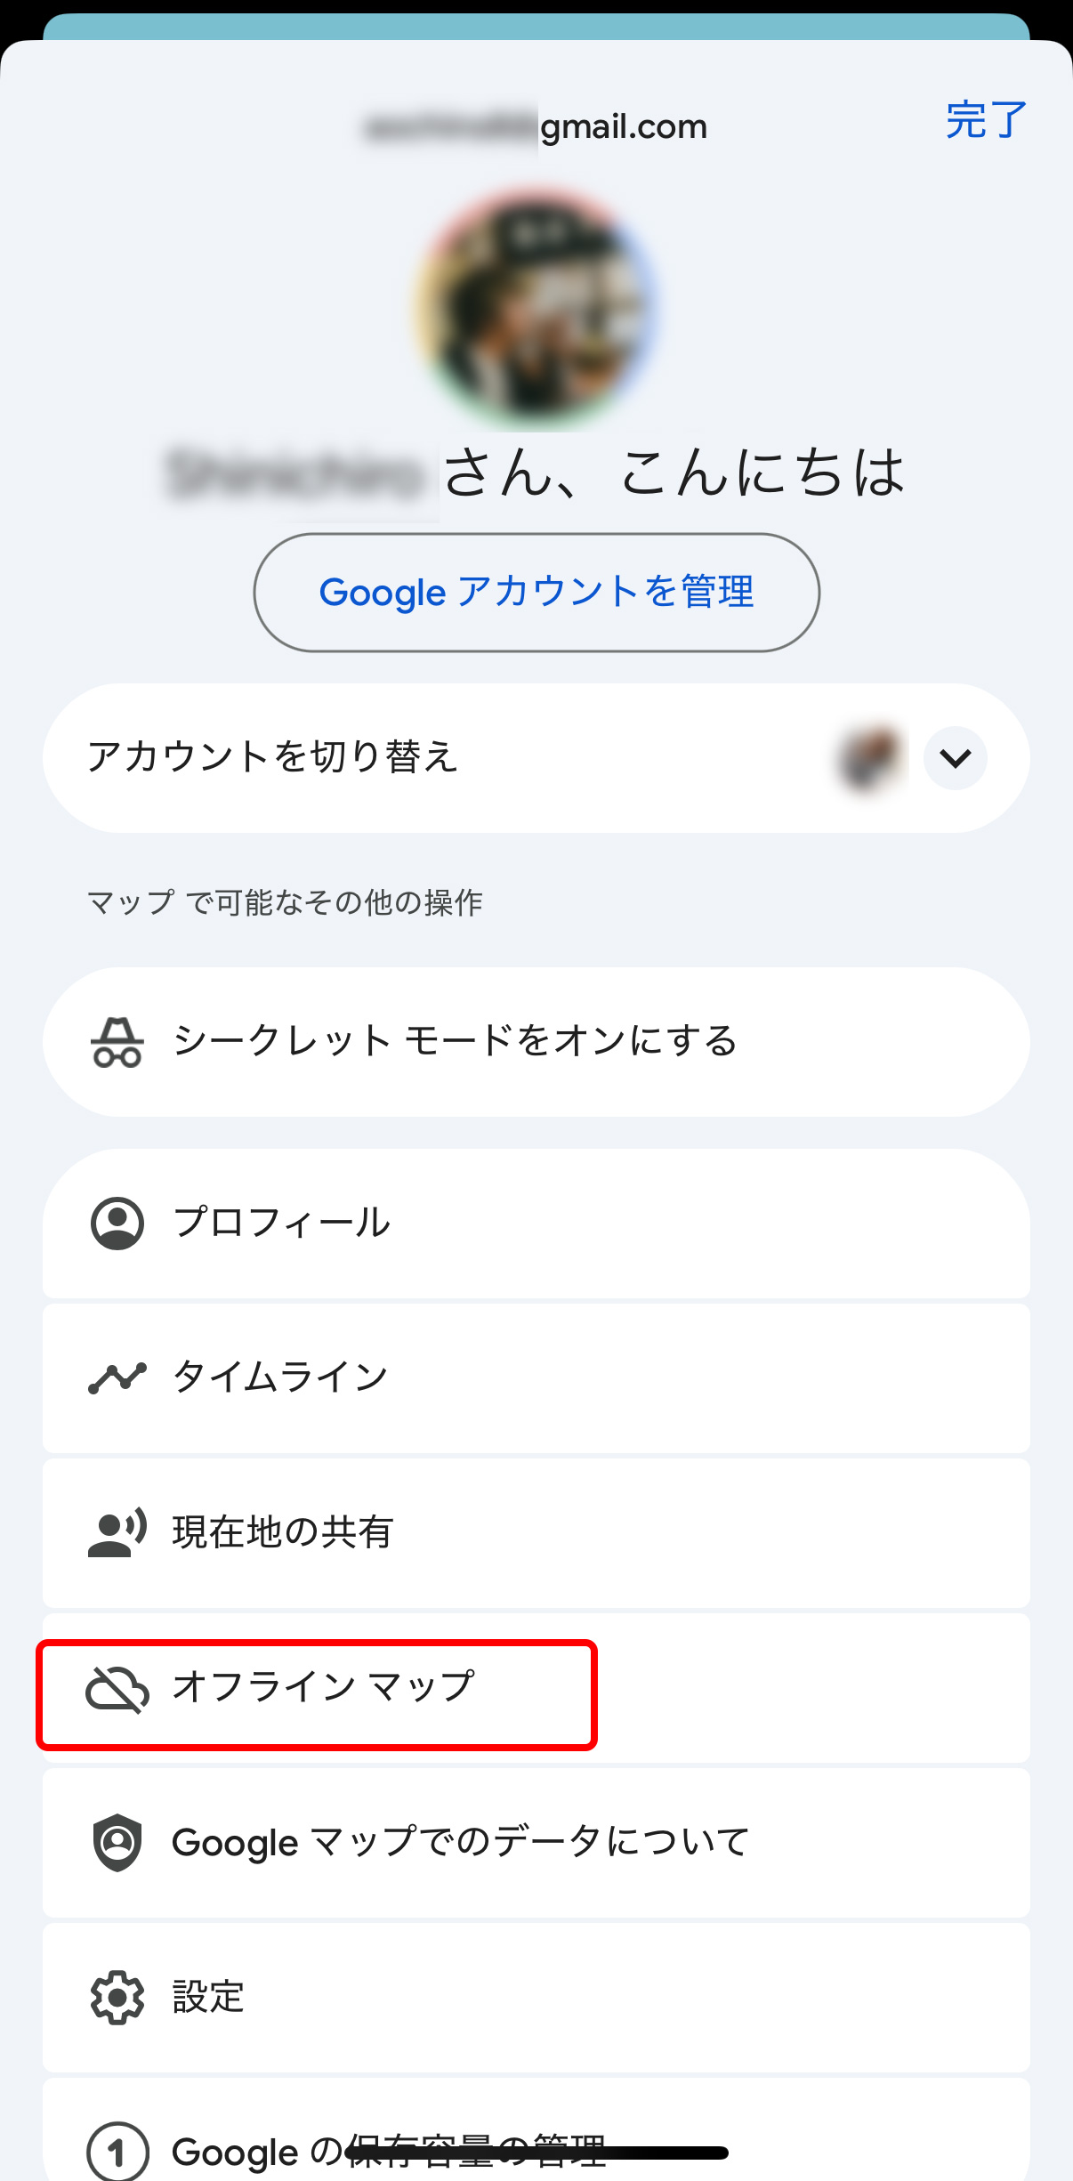The height and width of the screenshot is (2181, 1073).
Task: Open 現在地の共有 entry
Action: coord(281,1532)
